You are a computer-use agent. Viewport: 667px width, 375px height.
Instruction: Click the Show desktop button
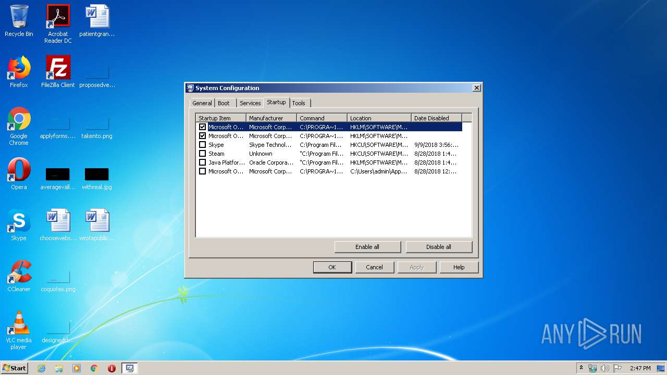[661, 368]
